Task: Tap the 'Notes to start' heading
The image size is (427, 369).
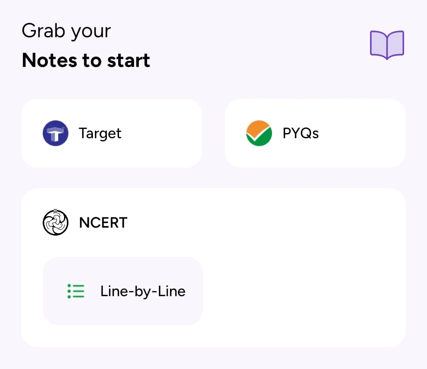Action: tap(86, 60)
